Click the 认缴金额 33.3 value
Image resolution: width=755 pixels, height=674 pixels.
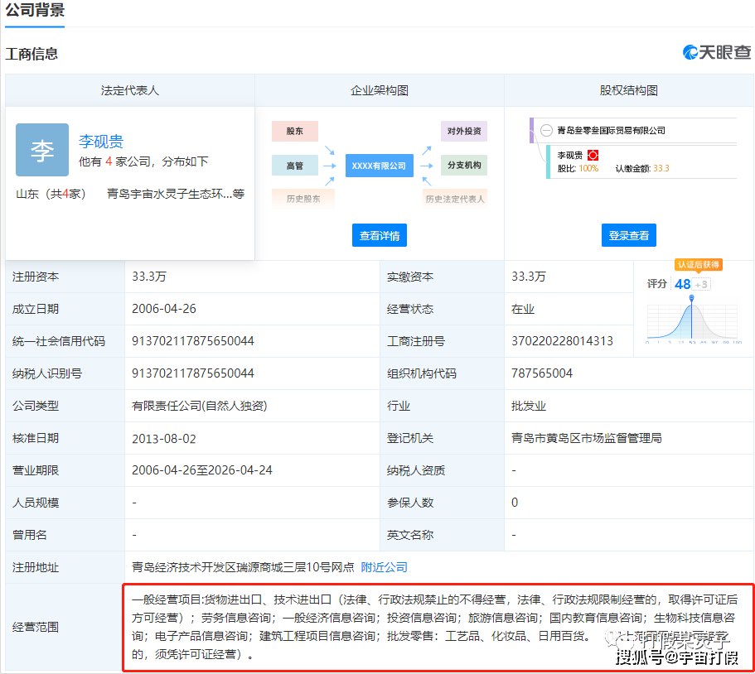pyautogui.click(x=661, y=168)
